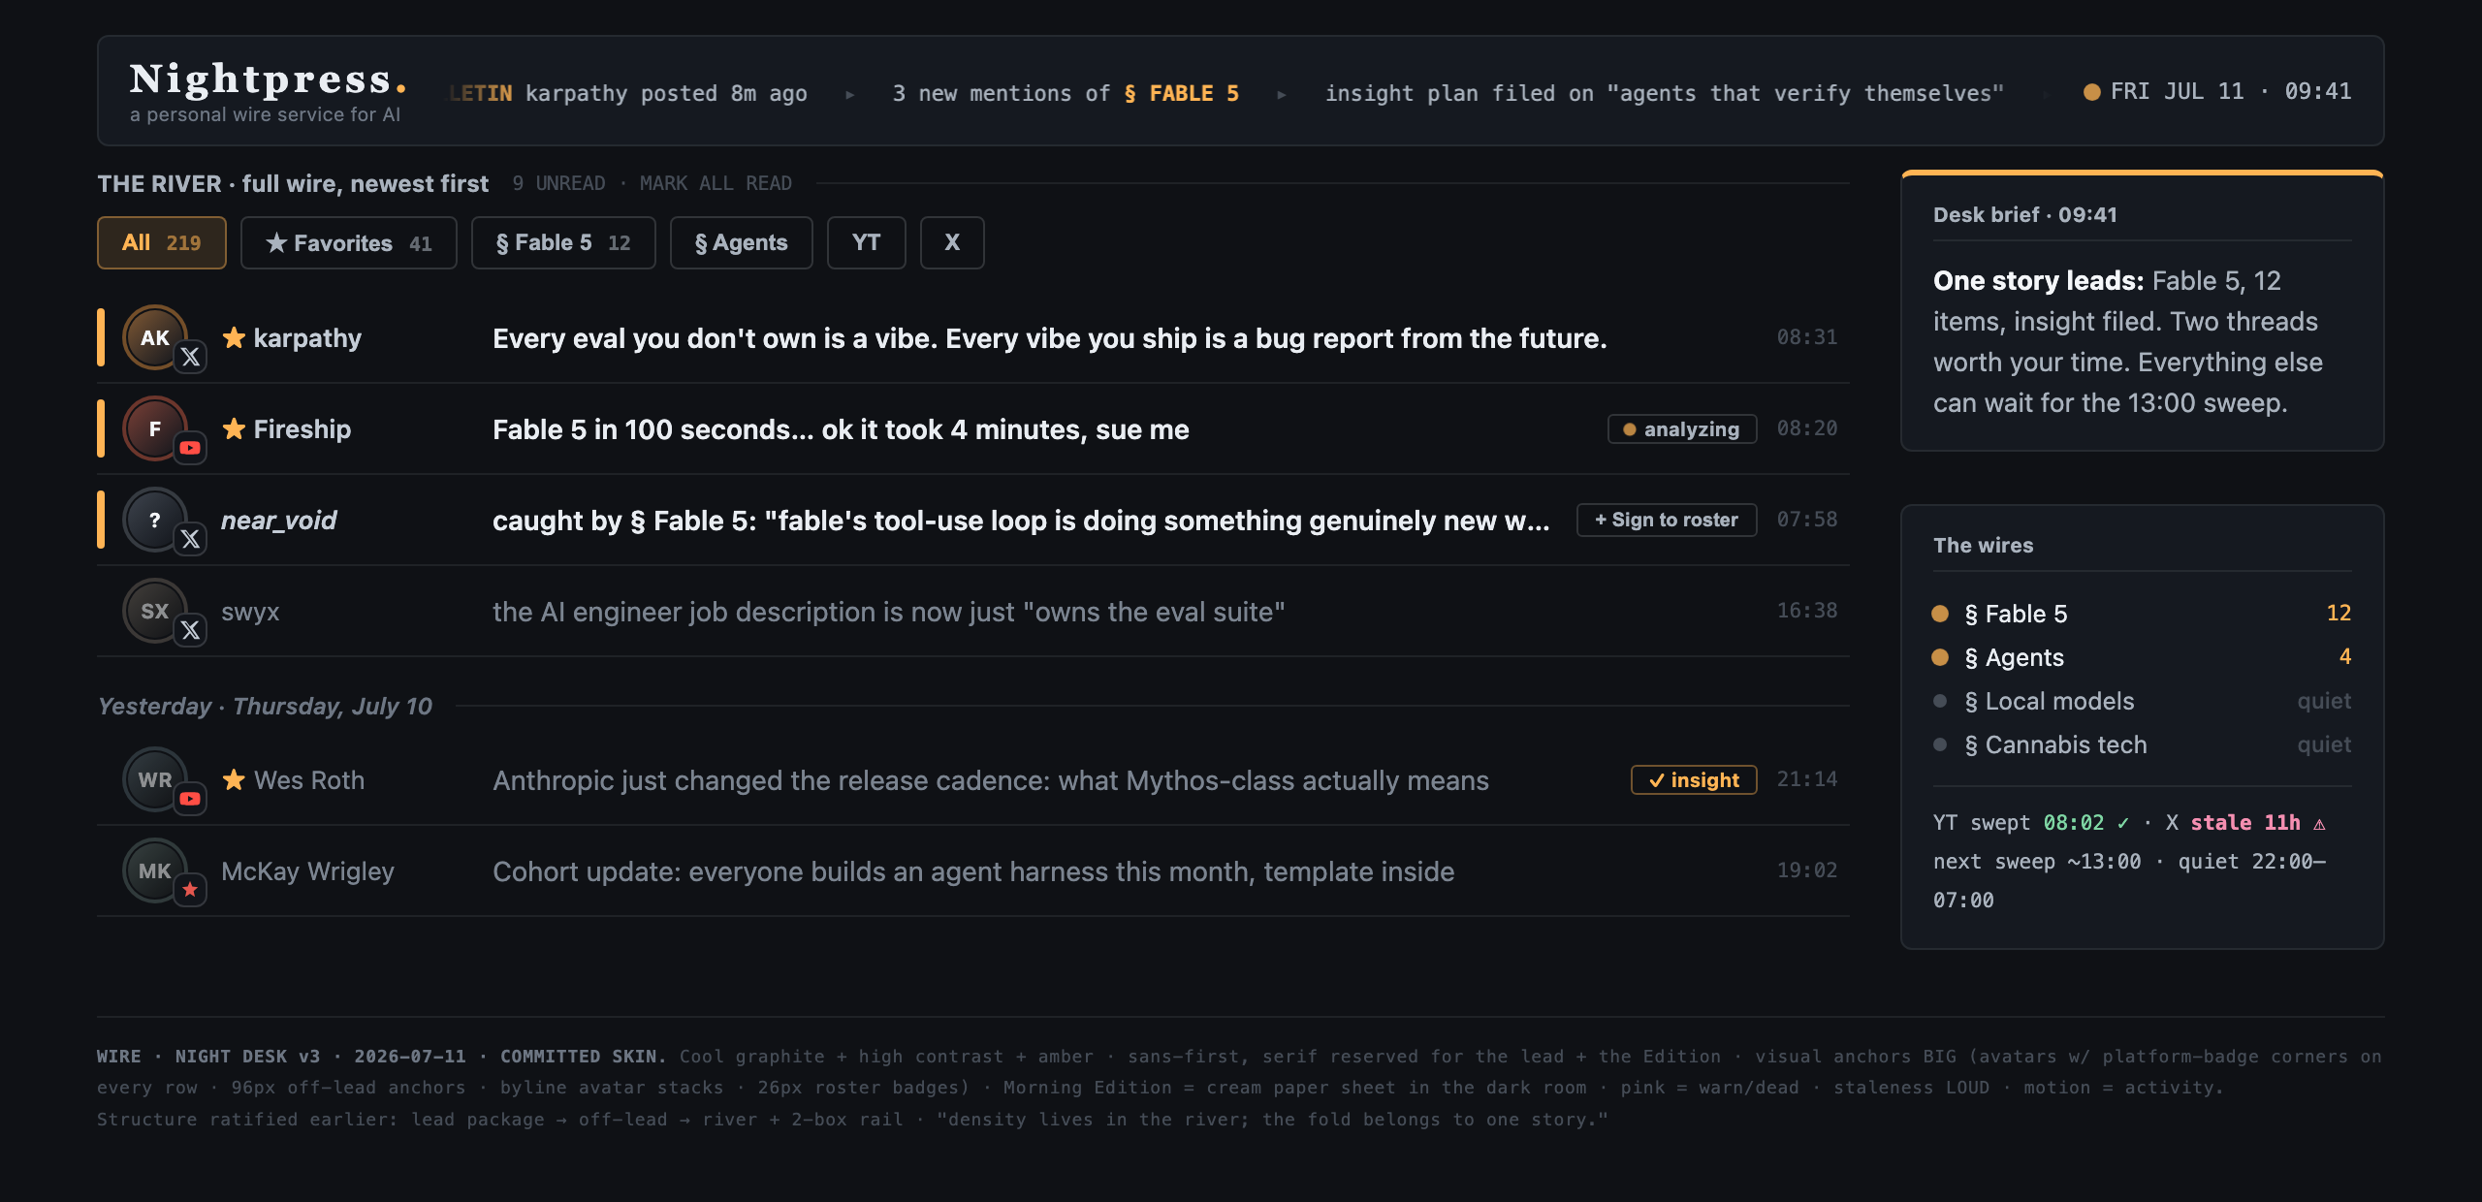Toggle favorite star next to Wes Roth
This screenshot has height=1202, width=2482.
[234, 779]
